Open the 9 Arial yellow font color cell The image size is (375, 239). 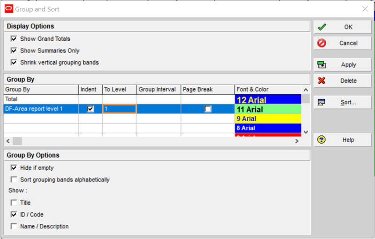(x=268, y=118)
